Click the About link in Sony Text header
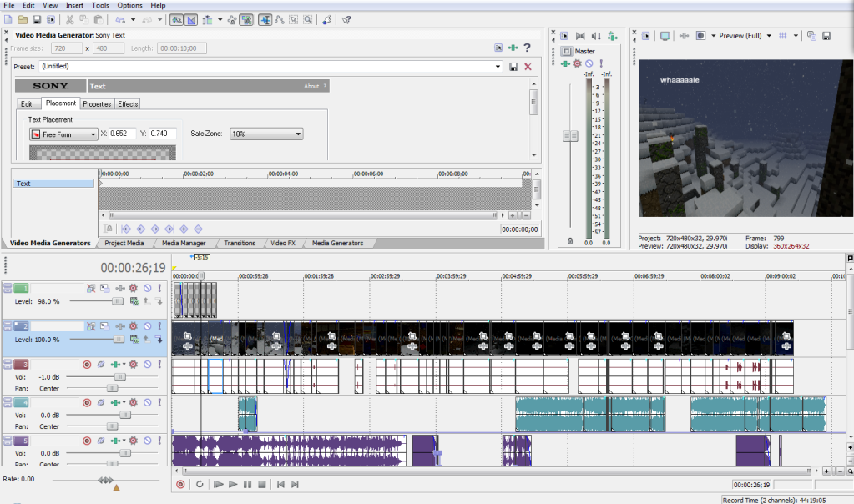Viewport: 854px width, 504px height. [x=311, y=86]
